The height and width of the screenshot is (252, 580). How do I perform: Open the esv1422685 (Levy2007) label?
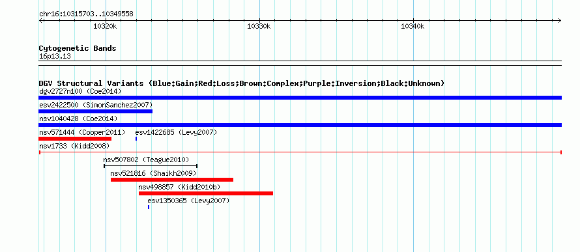click(176, 132)
